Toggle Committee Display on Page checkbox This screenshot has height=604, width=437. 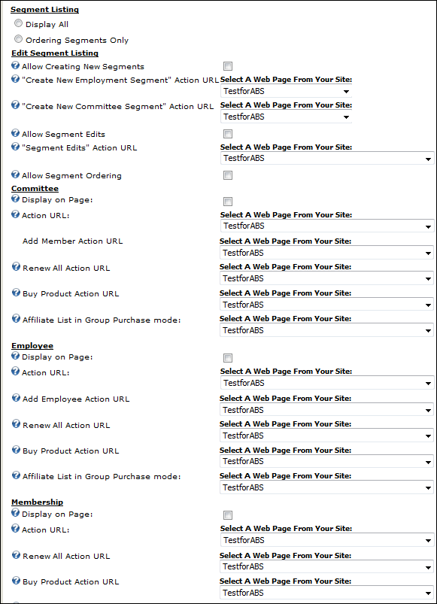coord(228,202)
